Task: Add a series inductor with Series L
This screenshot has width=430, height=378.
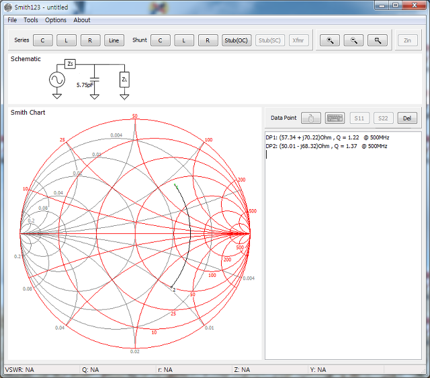Action: click(x=67, y=40)
